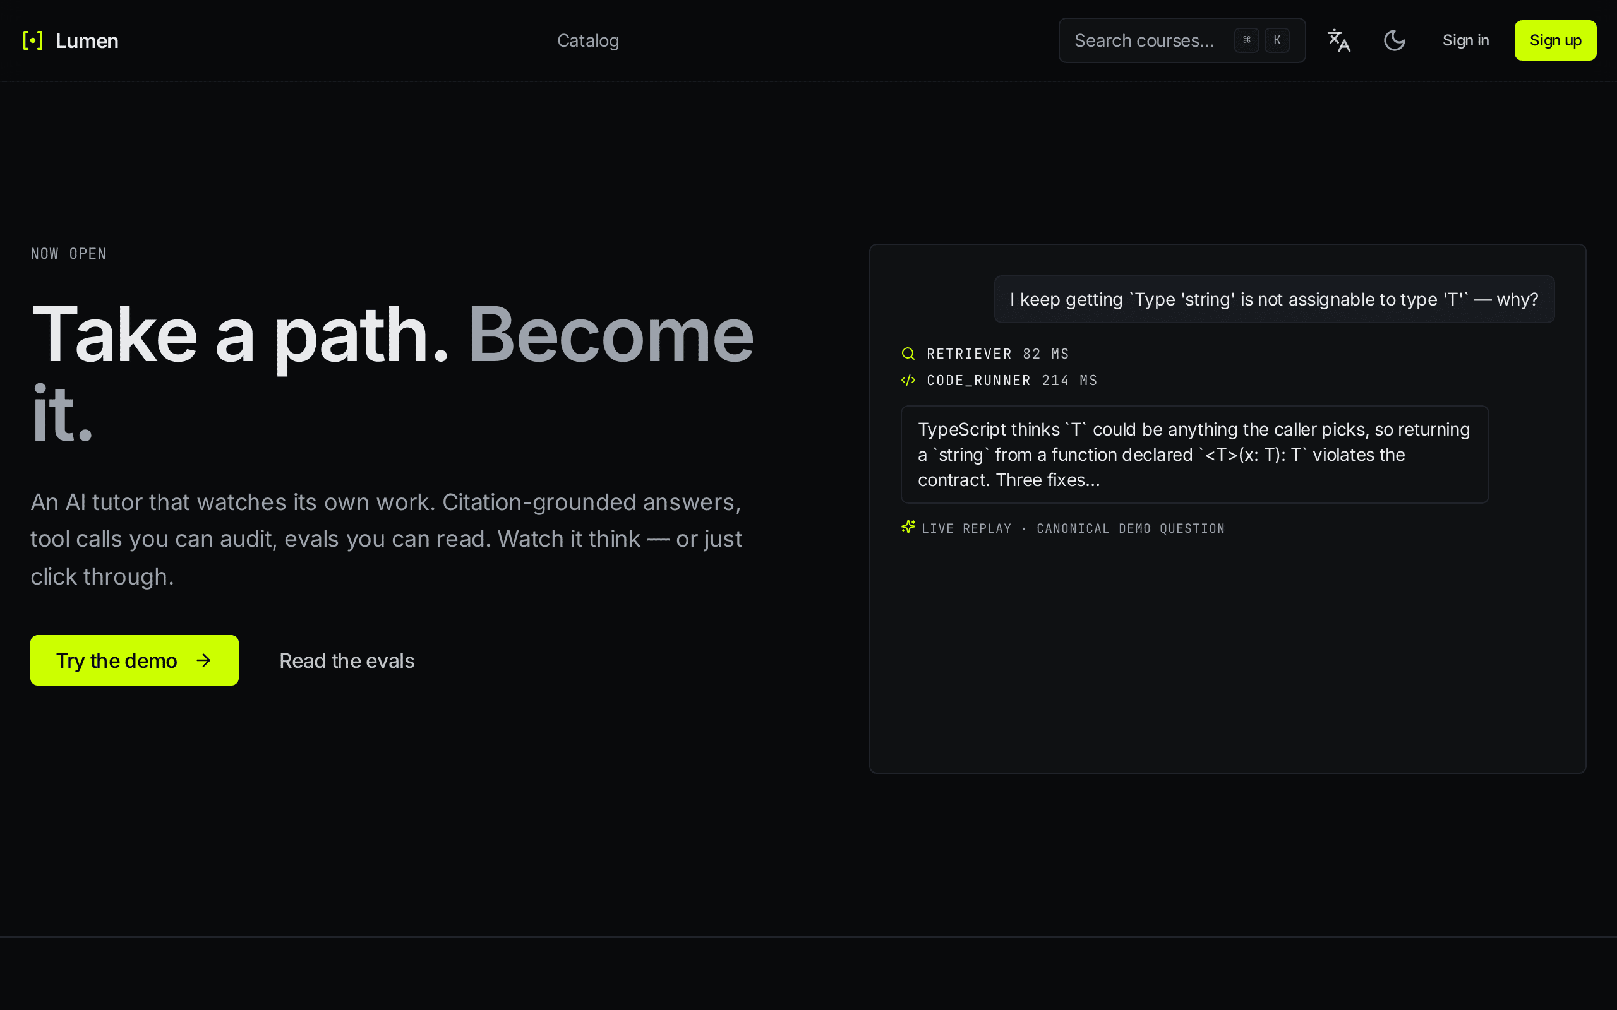Screen dimensions: 1617x1010
Task: Click the NOW OPEN eyebrow label
Action: [68, 254]
